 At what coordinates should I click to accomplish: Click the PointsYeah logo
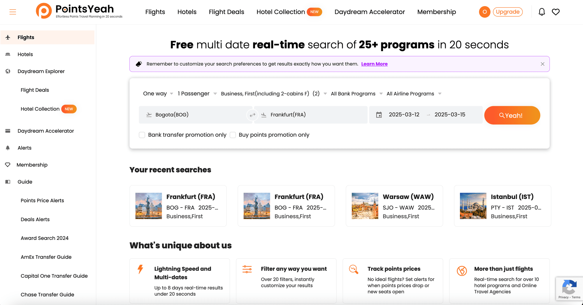[x=79, y=11]
